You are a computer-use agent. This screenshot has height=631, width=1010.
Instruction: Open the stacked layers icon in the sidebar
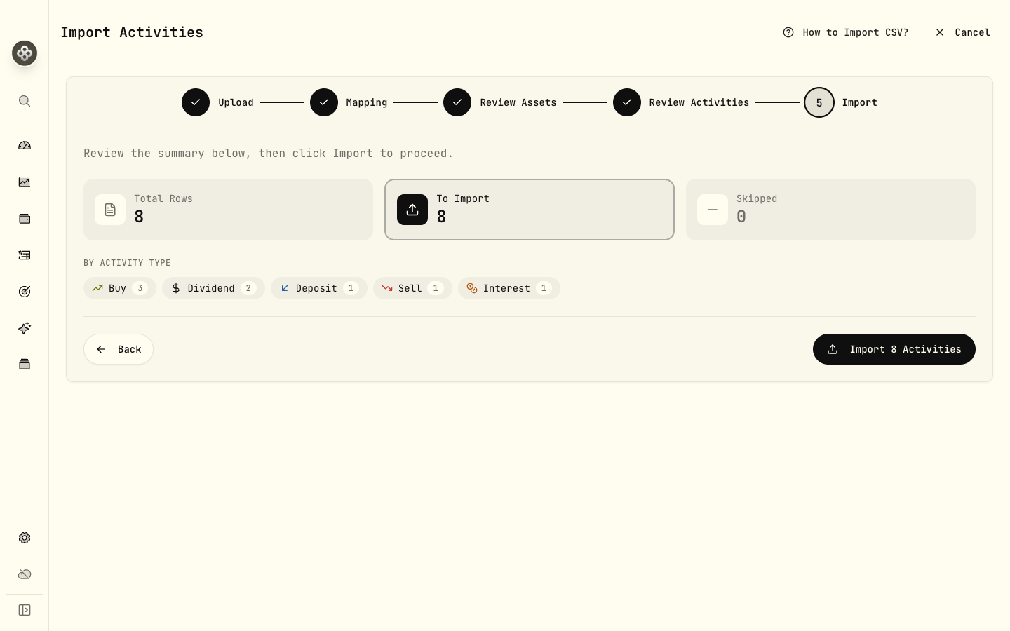tap(25, 365)
